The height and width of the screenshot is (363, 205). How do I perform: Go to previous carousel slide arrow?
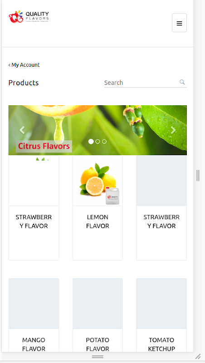click(x=22, y=130)
